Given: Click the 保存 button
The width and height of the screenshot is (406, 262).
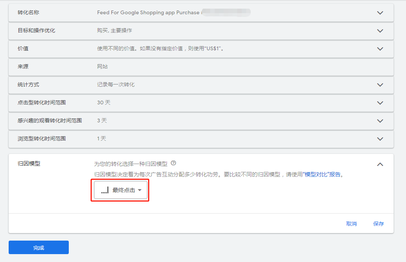Looking at the screenshot, I should pos(378,224).
